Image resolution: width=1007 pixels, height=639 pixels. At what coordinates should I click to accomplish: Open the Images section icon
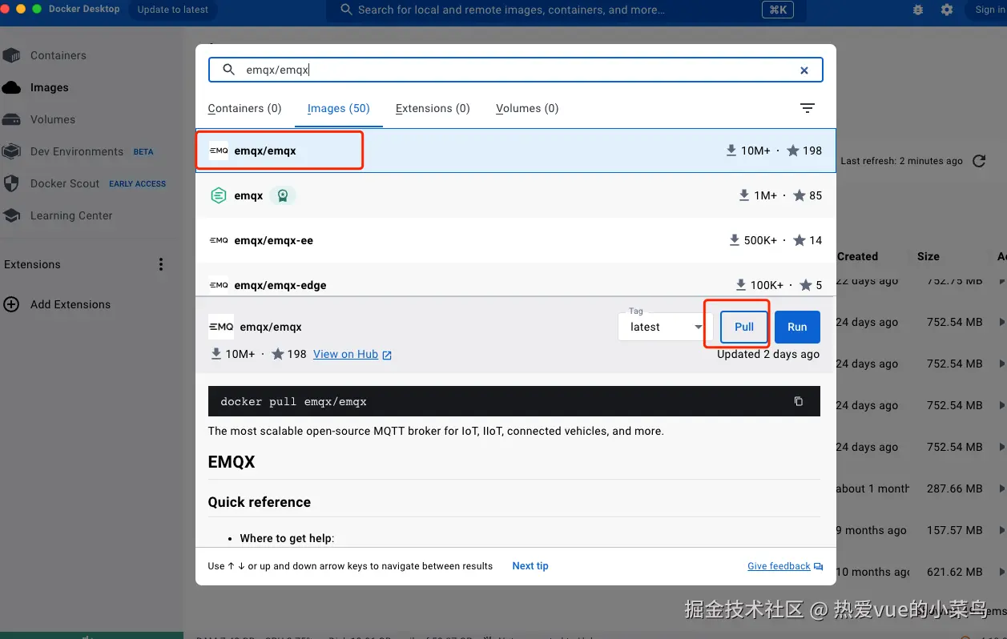click(11, 87)
